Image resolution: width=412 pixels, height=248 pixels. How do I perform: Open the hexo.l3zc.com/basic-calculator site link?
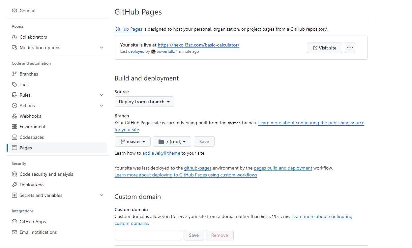point(198,45)
